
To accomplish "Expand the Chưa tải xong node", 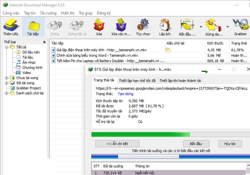I will [6, 78].
